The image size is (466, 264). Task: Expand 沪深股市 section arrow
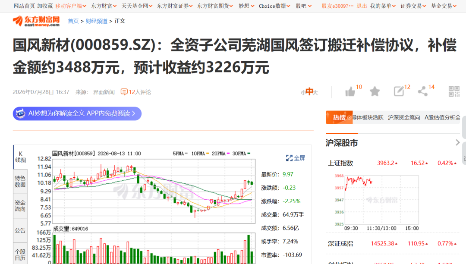coord(457,142)
